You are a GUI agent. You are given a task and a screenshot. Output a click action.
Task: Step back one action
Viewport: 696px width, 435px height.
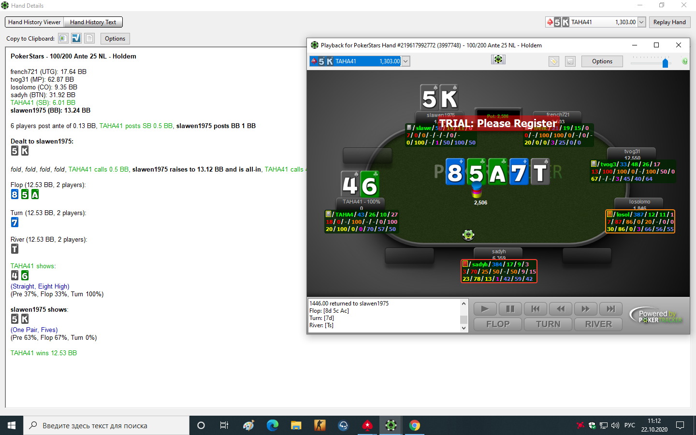pyautogui.click(x=560, y=309)
